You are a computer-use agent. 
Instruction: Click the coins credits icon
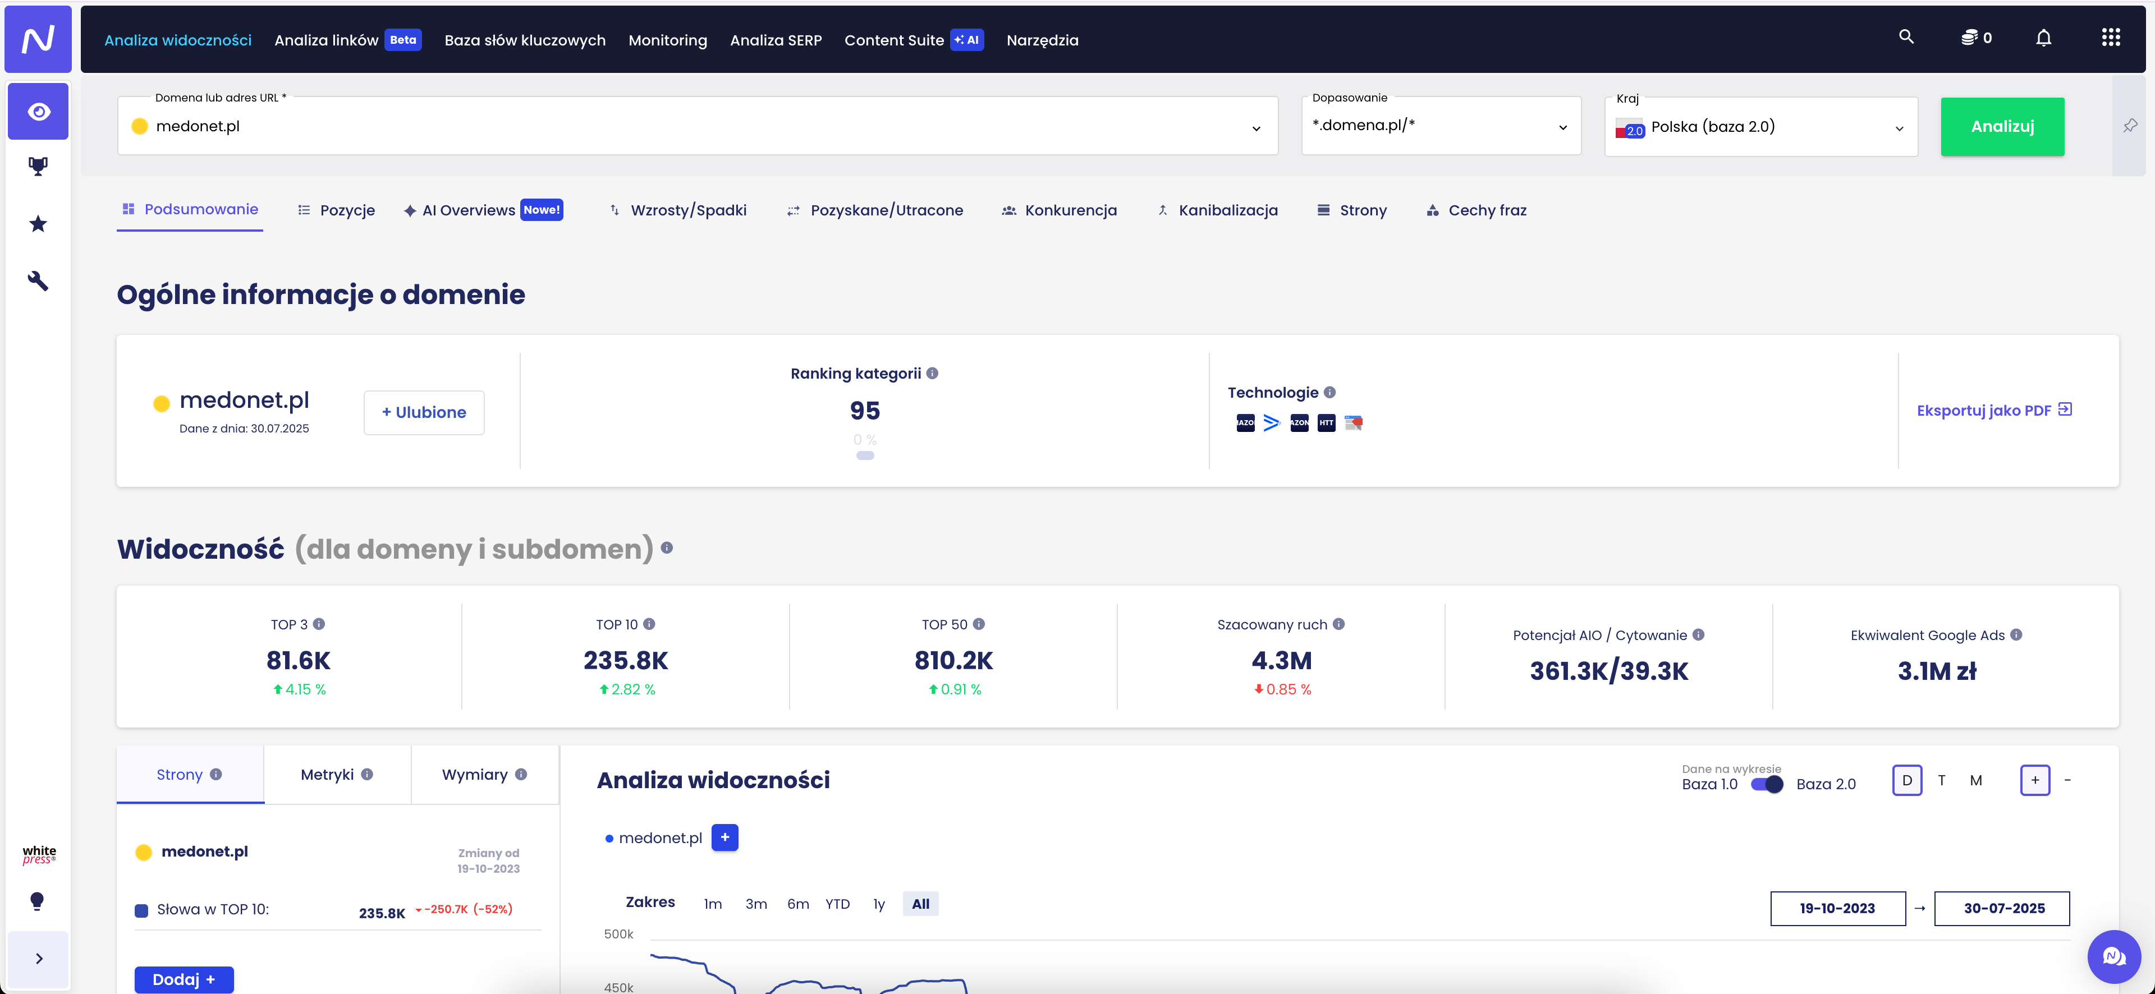pos(1969,38)
